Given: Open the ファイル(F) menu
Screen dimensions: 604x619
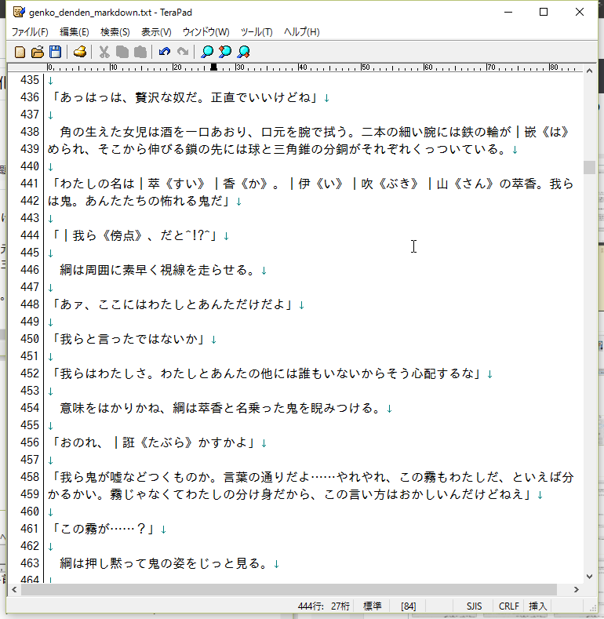Looking at the screenshot, I should click(30, 32).
